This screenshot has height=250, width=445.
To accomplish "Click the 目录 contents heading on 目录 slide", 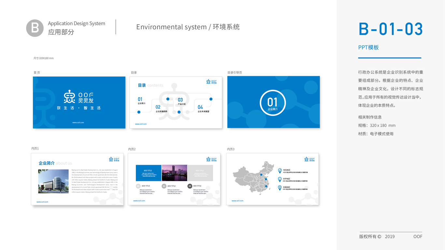I will click(x=151, y=85).
